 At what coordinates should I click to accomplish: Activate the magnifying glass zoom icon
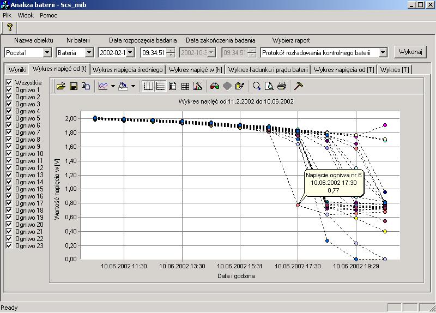[x=257, y=86]
